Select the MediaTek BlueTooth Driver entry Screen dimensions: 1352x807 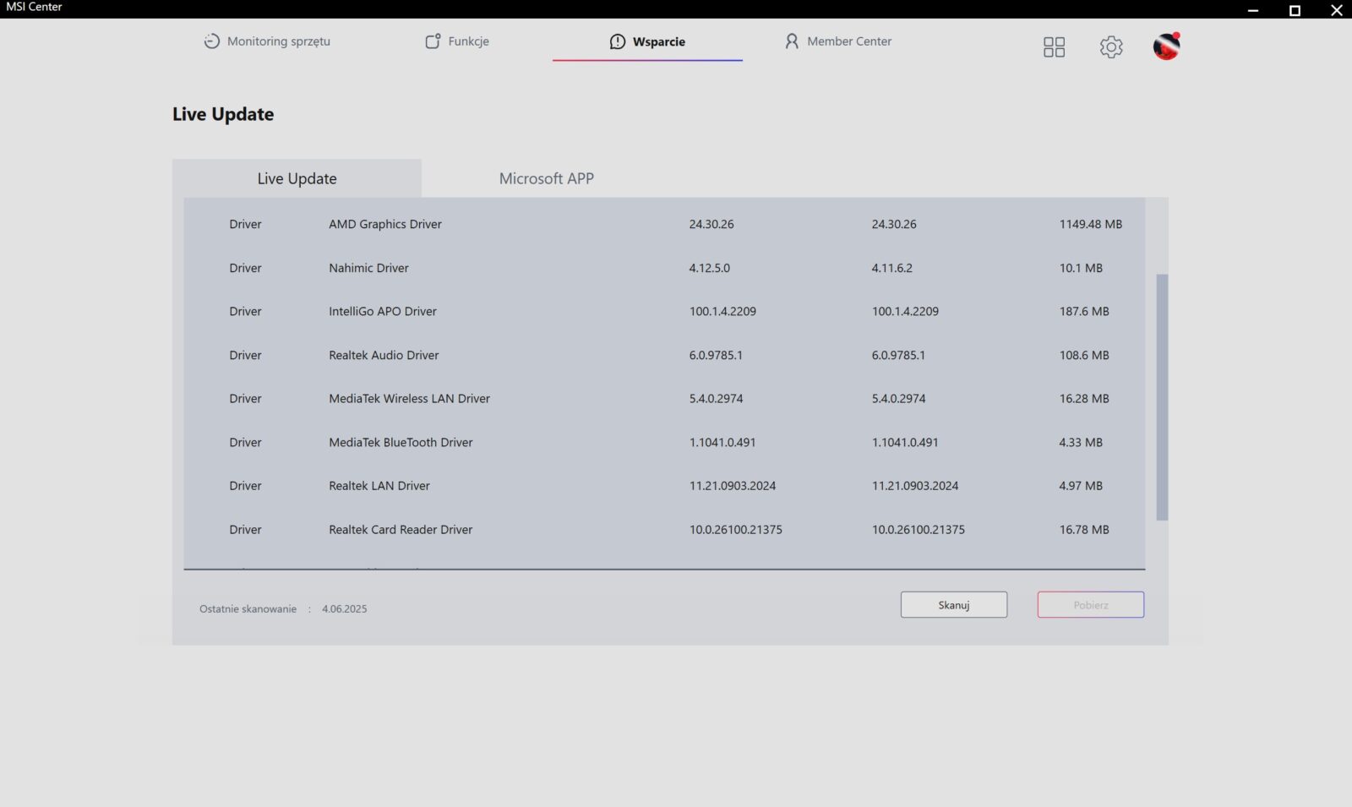[401, 442]
